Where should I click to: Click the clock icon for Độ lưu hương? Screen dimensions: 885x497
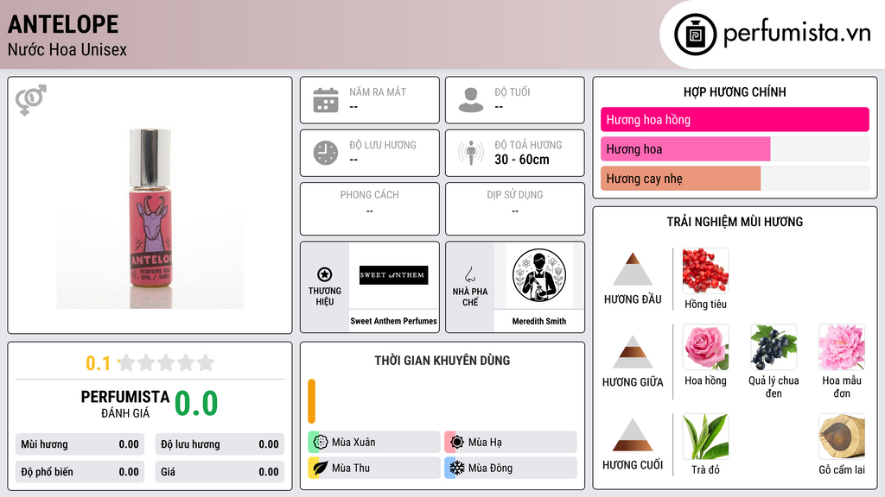(x=326, y=153)
